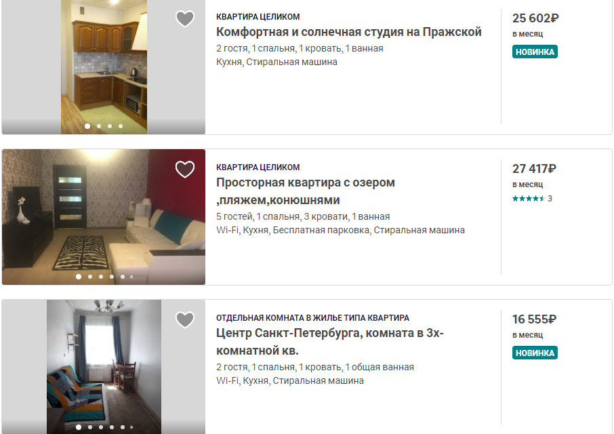
Task: Select second carousel dot on living room photo
Action: [90, 277]
